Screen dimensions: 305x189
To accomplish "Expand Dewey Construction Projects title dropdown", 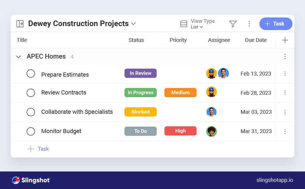I will click(x=133, y=24).
